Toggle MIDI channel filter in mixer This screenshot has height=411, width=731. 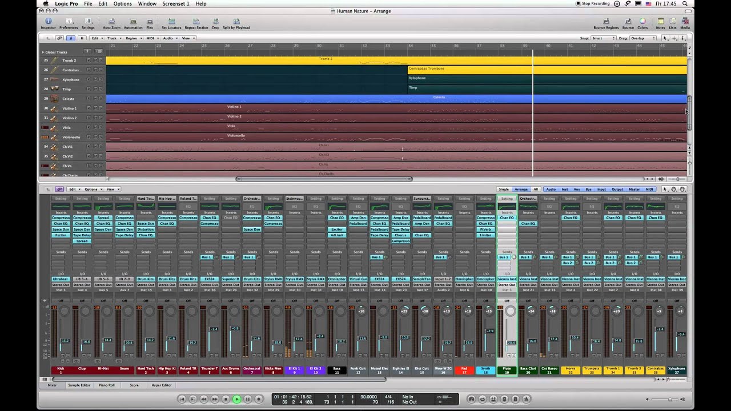click(649, 189)
